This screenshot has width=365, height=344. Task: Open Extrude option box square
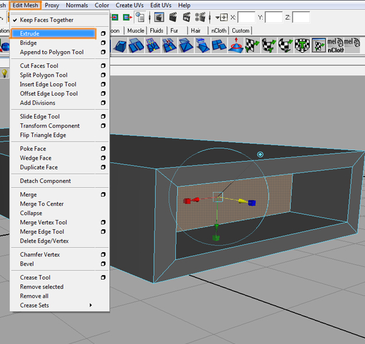(103, 33)
